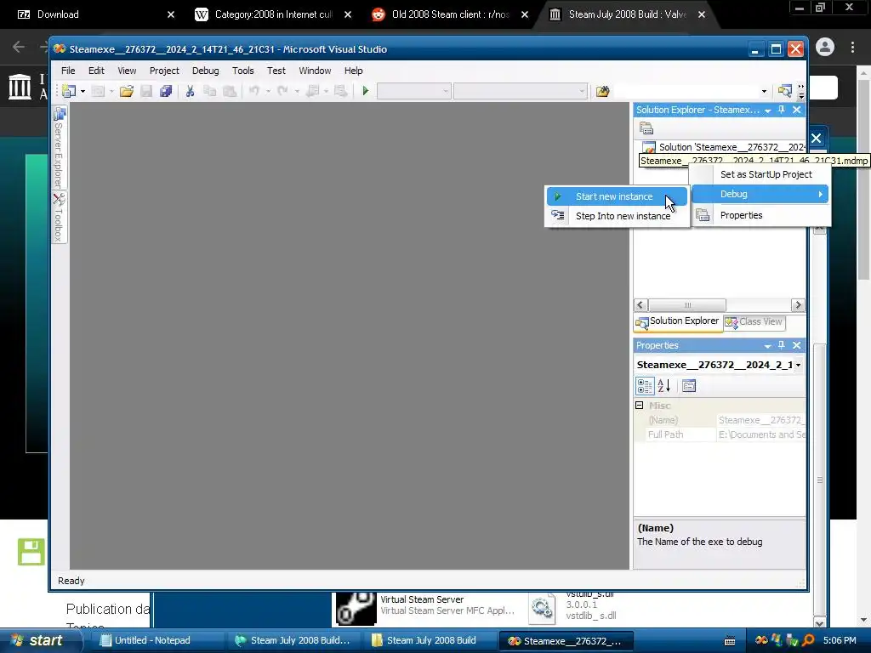
Task: Click the green Start Debugging arrow
Action: [x=366, y=91]
